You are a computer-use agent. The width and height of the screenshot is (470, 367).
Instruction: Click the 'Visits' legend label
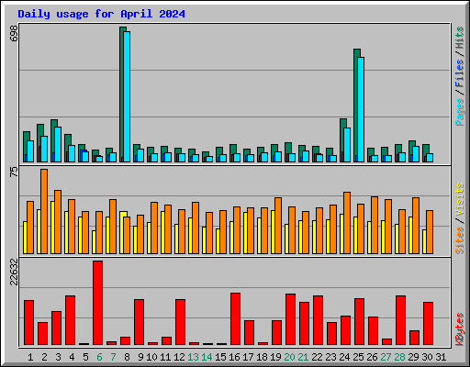(x=460, y=199)
